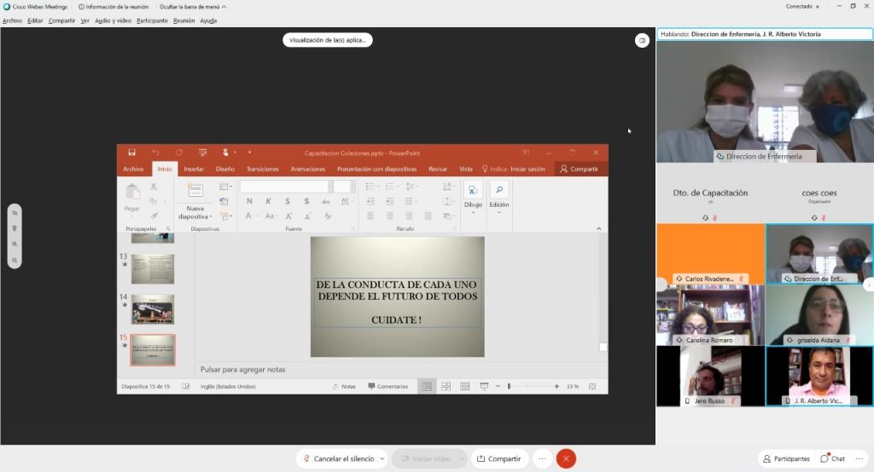Open the Comentarios pane in status bar

[387, 386]
